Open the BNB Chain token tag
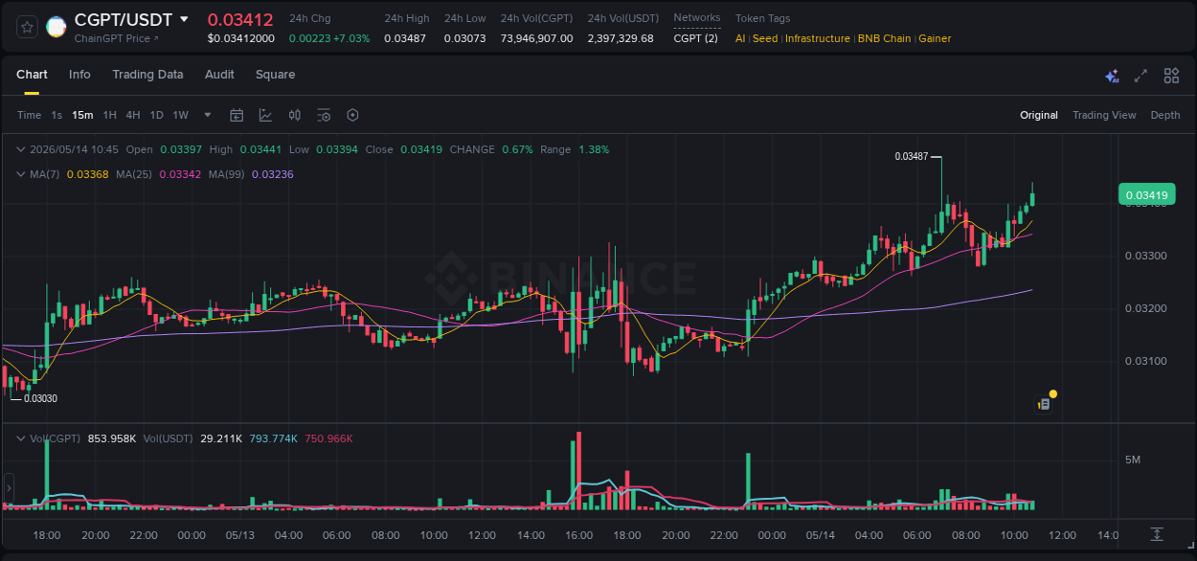 click(885, 38)
